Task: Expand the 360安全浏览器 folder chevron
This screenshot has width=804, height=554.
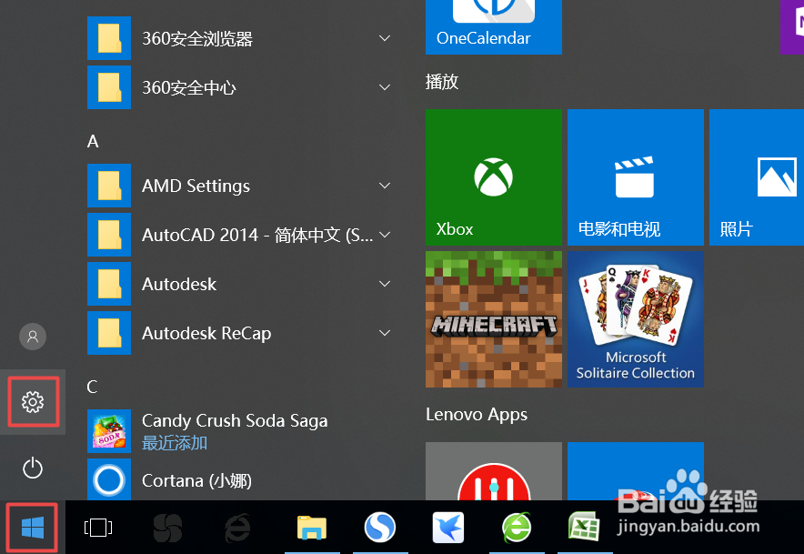Action: pyautogui.click(x=385, y=38)
